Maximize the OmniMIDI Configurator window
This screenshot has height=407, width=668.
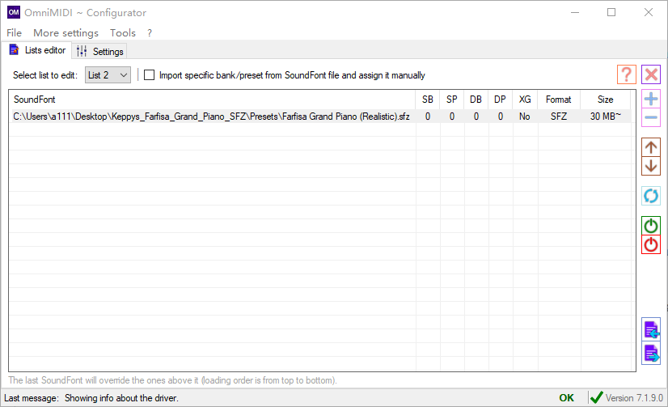point(611,12)
